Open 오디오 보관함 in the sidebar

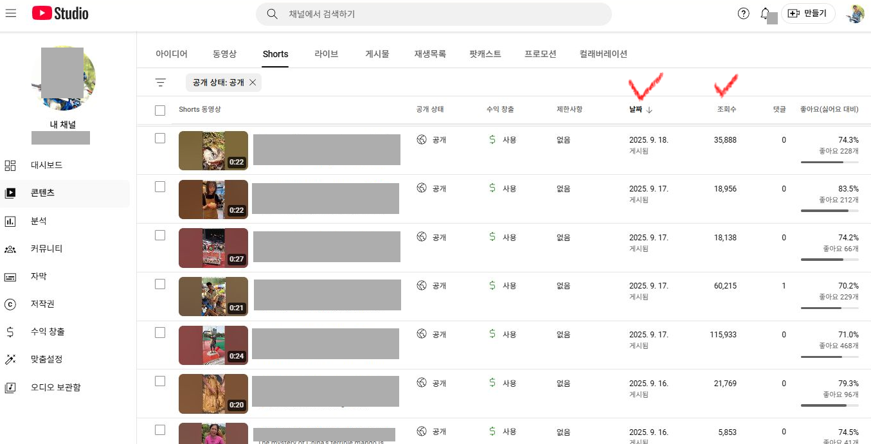pyautogui.click(x=55, y=387)
